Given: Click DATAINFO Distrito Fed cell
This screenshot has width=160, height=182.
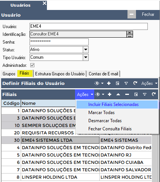Looking at the screenshot, I should [x=126, y=148].
